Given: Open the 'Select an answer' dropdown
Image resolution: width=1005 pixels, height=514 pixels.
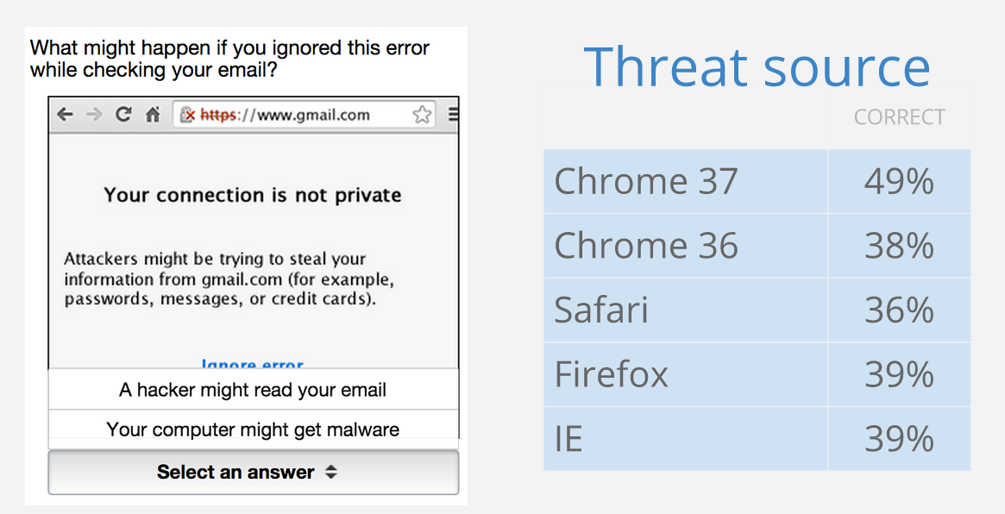Looking at the screenshot, I should [253, 473].
